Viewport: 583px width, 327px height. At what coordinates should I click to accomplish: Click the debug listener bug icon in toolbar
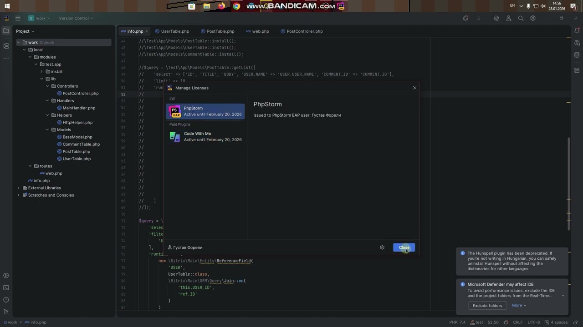coord(465,18)
